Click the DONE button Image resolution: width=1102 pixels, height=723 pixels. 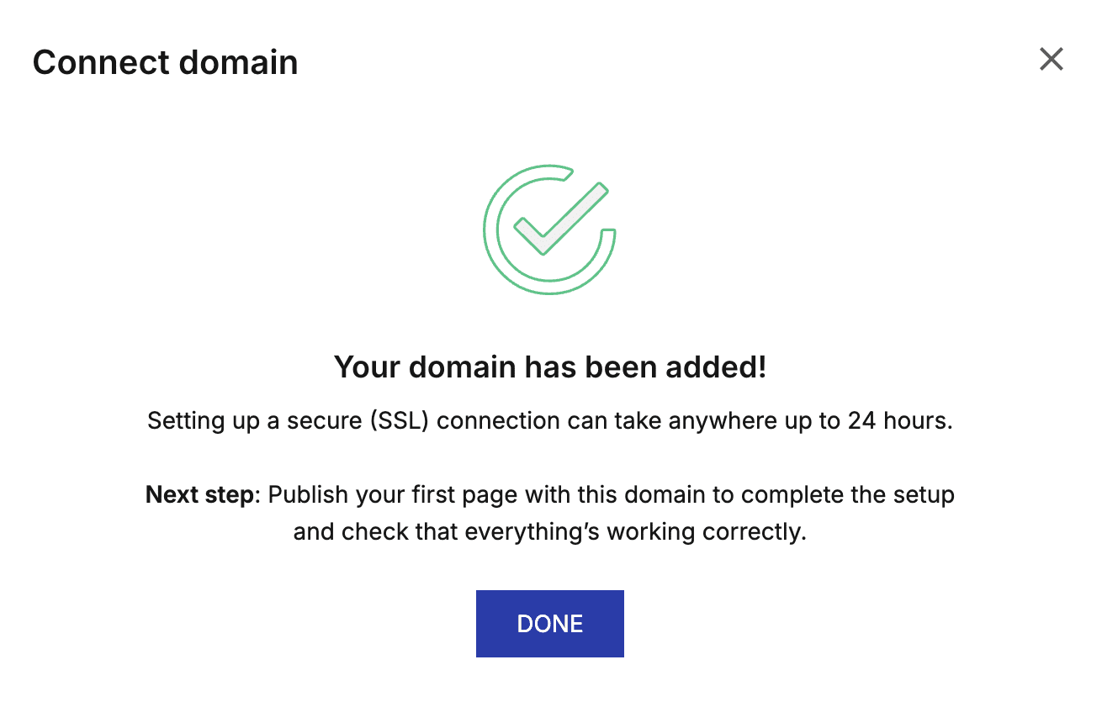tap(549, 624)
